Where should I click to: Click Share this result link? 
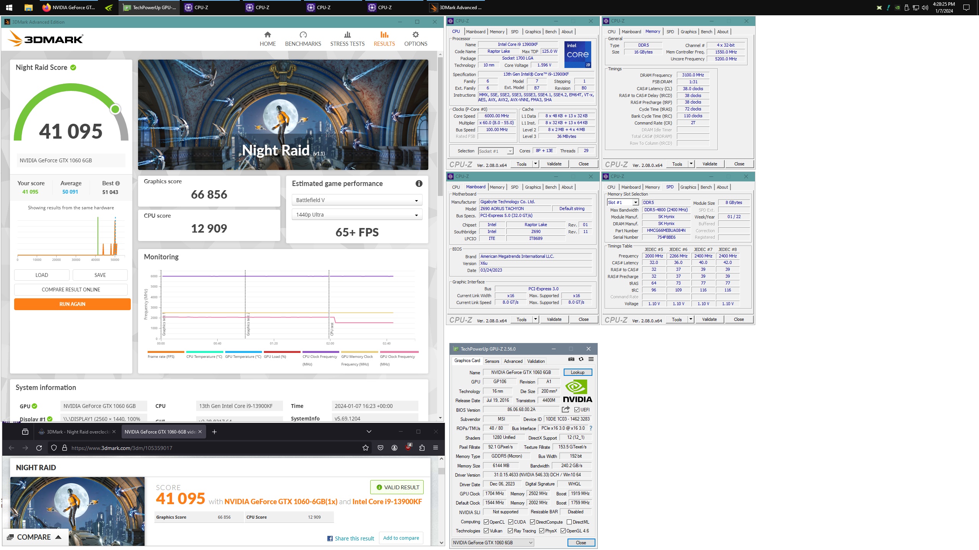351,538
